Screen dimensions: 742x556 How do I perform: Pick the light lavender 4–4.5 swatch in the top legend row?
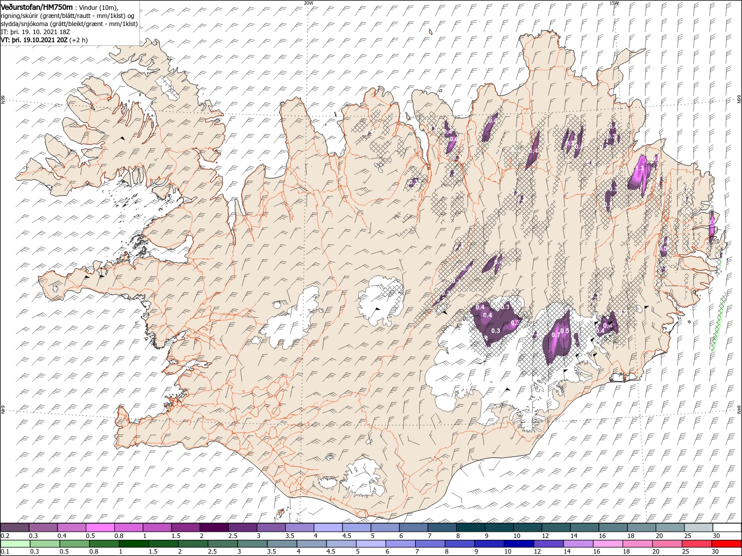coord(328,528)
